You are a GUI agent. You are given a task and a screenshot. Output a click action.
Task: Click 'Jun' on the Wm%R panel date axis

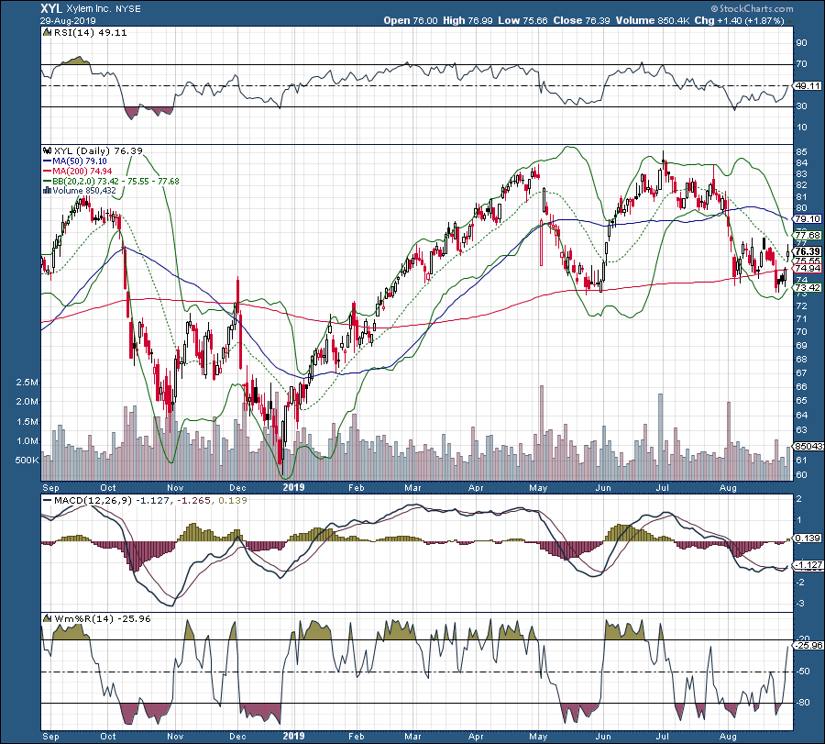click(603, 736)
